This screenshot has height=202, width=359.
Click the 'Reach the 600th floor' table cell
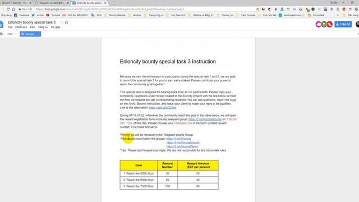[139, 180]
